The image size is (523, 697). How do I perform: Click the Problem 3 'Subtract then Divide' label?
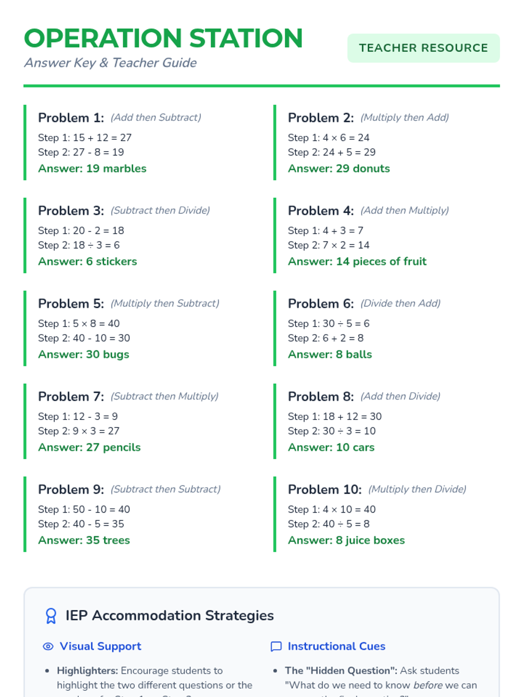coord(160,210)
